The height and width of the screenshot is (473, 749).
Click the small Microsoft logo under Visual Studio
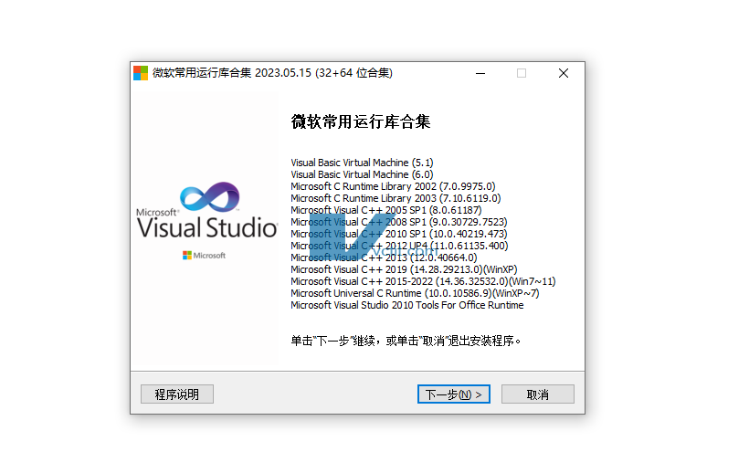(x=204, y=256)
